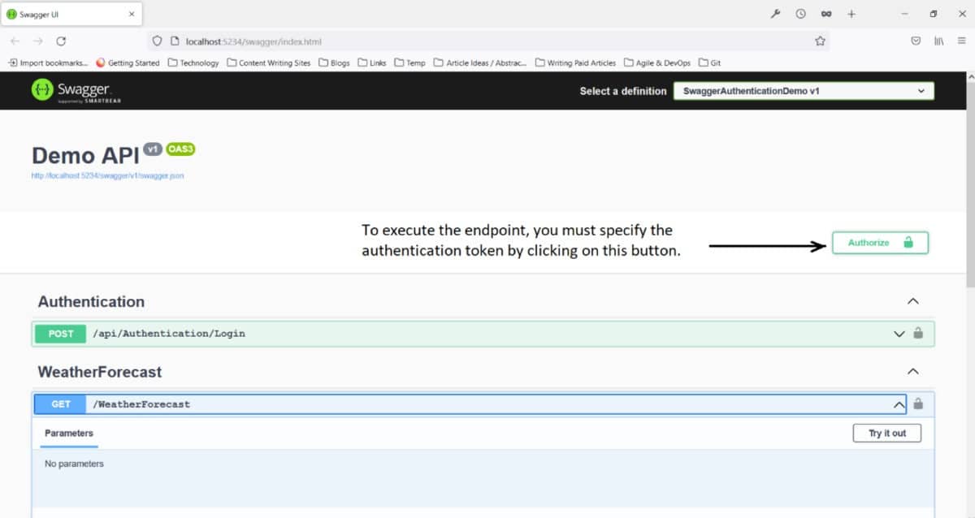Image resolution: width=975 pixels, height=518 pixels.
Task: Click the history clock icon in title bar
Action: (x=800, y=14)
